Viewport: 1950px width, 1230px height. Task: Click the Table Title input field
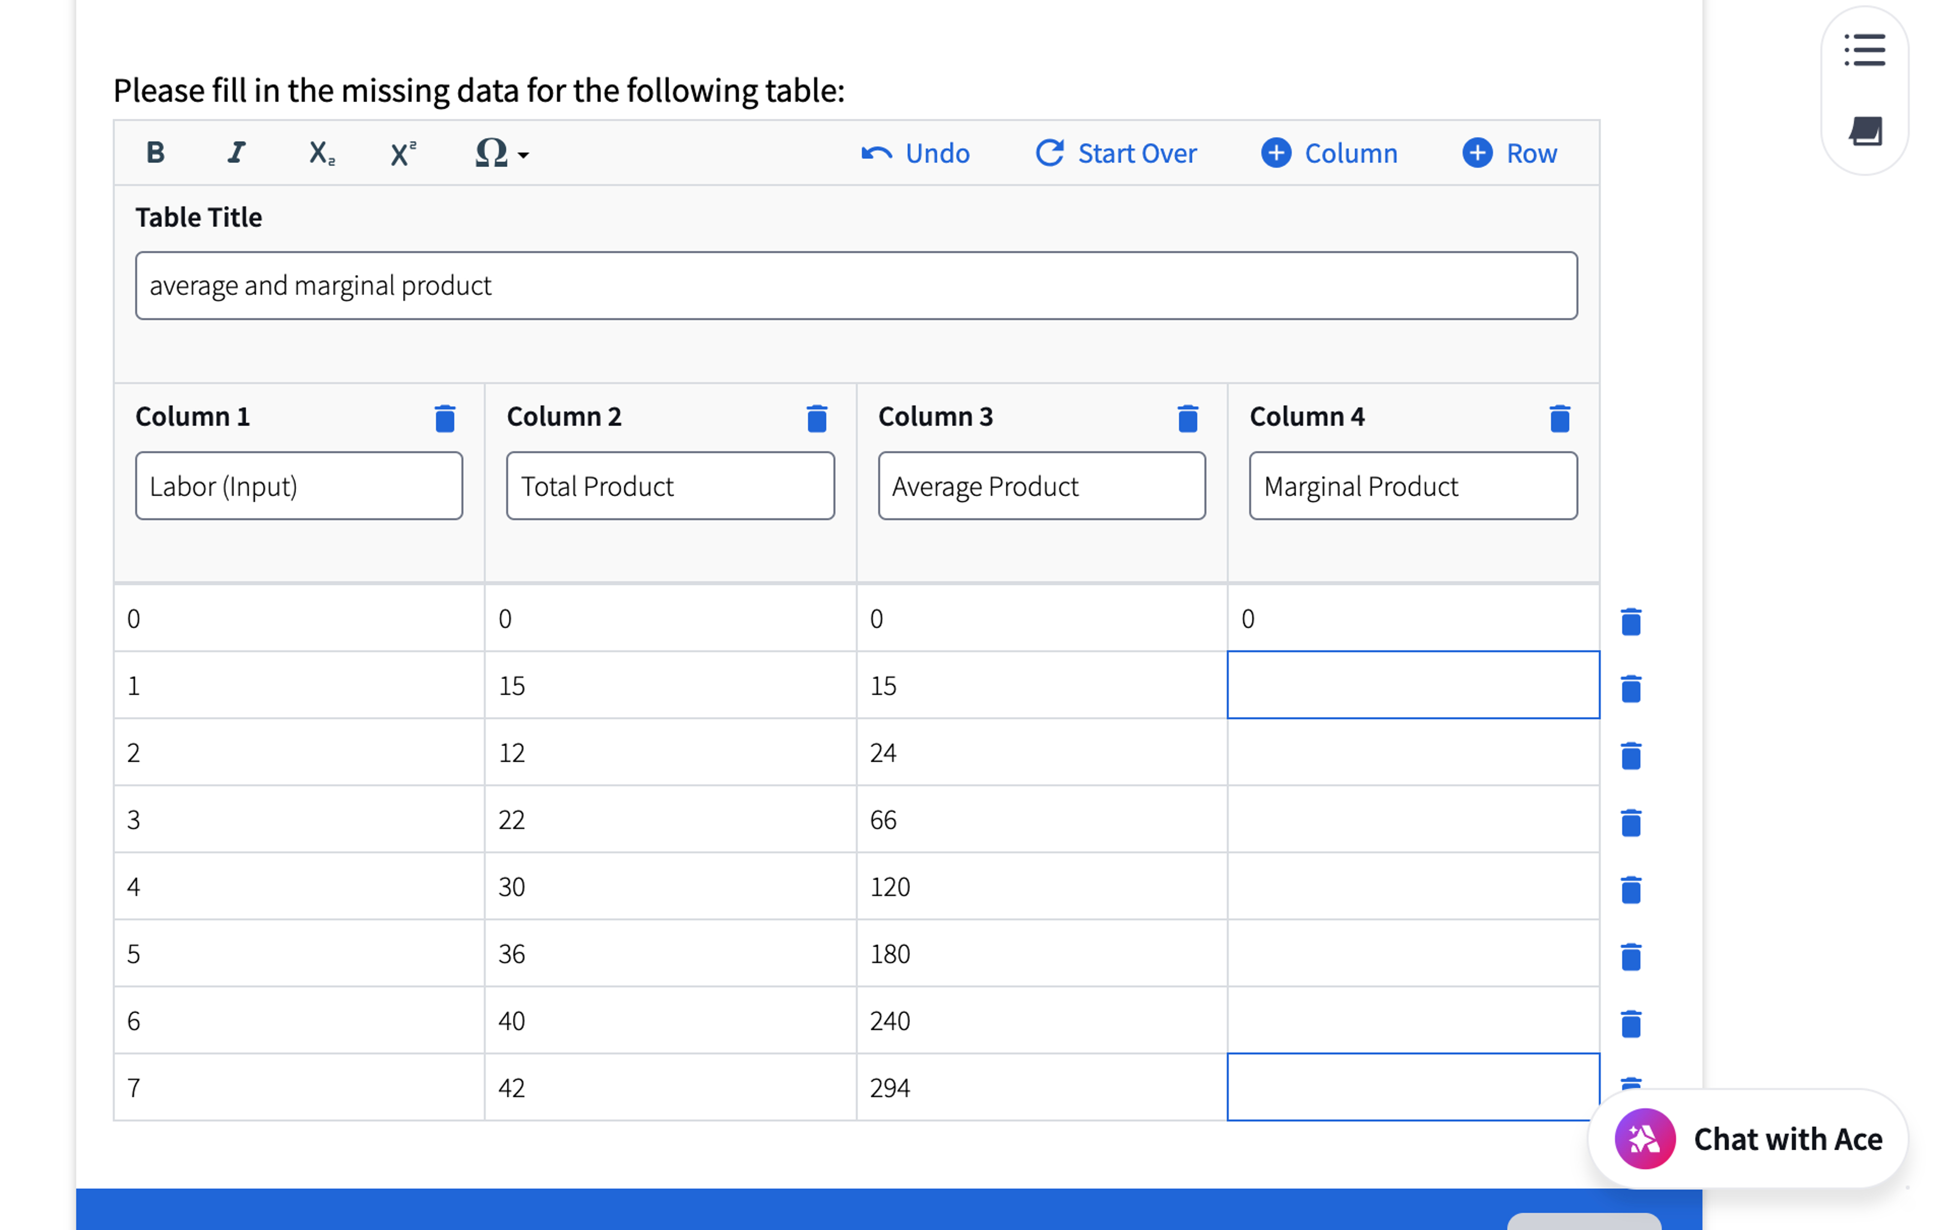856,285
